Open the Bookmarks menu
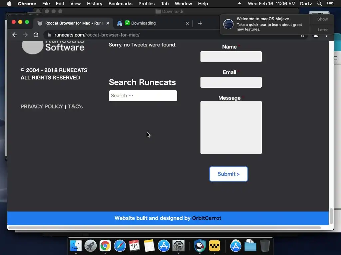Viewport: 341px width, 255px height. point(121,4)
